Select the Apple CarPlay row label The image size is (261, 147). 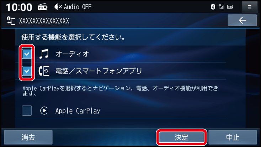coord(78,111)
